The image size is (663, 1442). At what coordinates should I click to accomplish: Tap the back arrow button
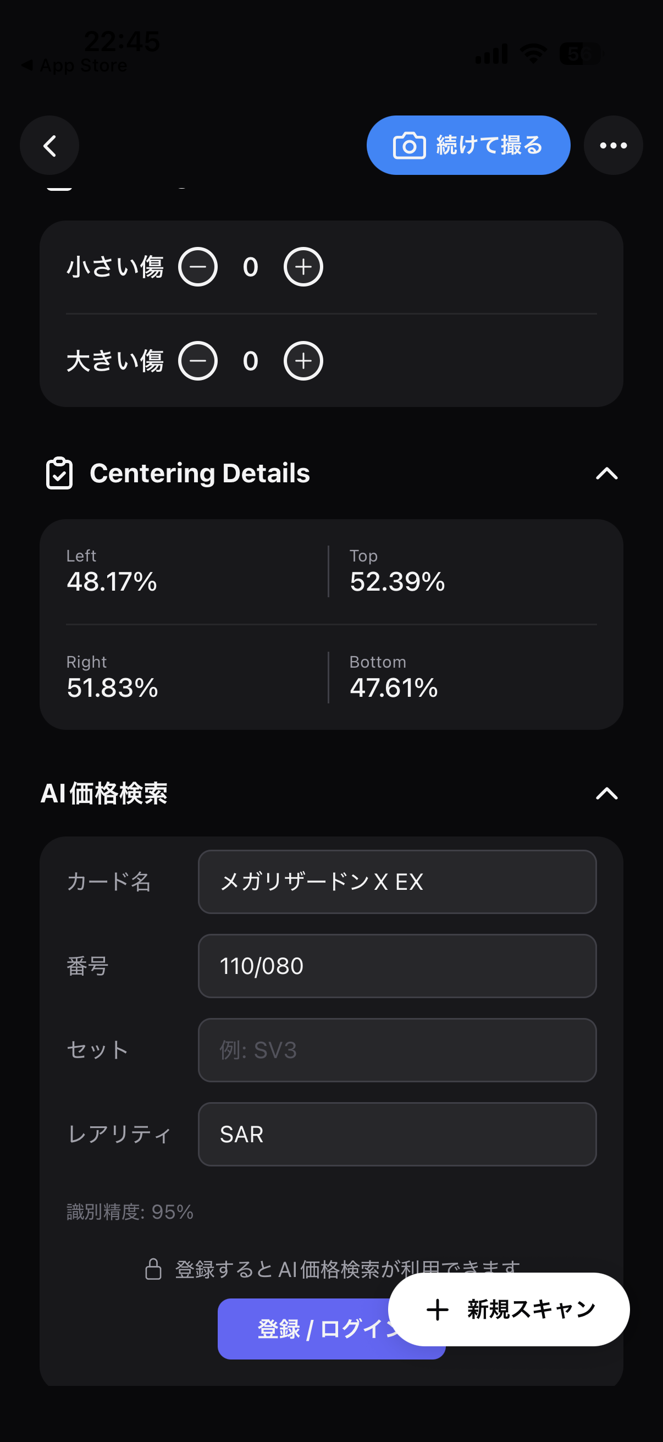point(49,146)
